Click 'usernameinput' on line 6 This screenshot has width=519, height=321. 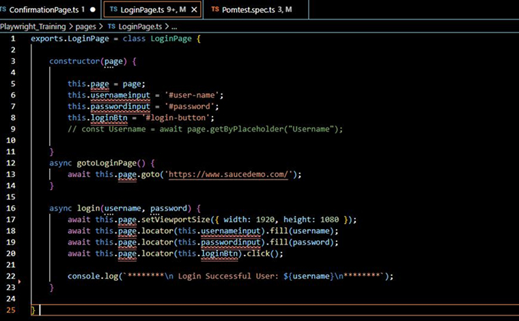click(120, 95)
